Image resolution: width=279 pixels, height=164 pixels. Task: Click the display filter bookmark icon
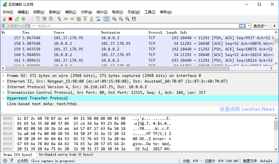3,26
